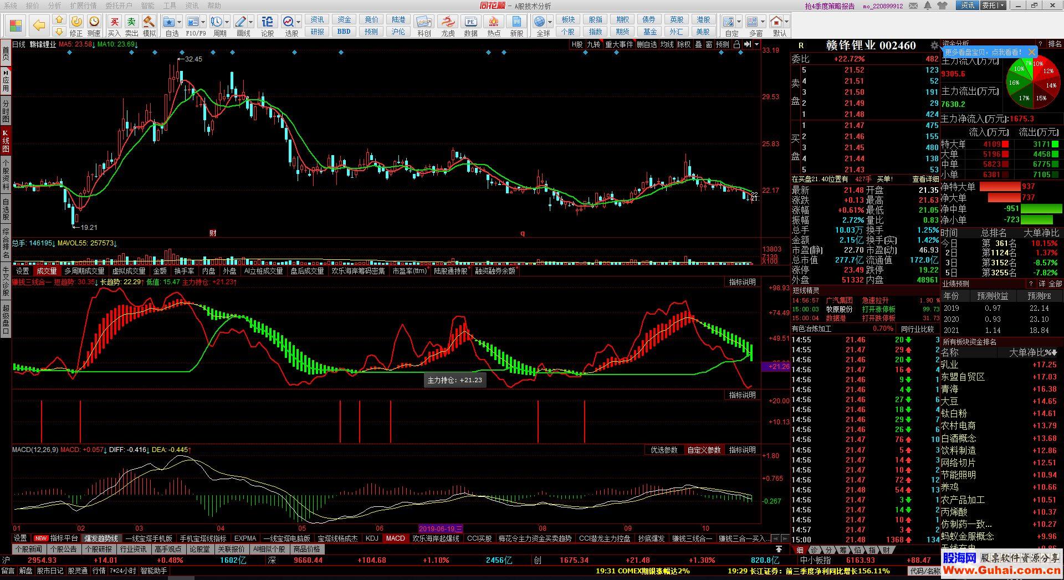Switch to the MACD indicator tab
The height and width of the screenshot is (580, 1064).
tap(395, 538)
